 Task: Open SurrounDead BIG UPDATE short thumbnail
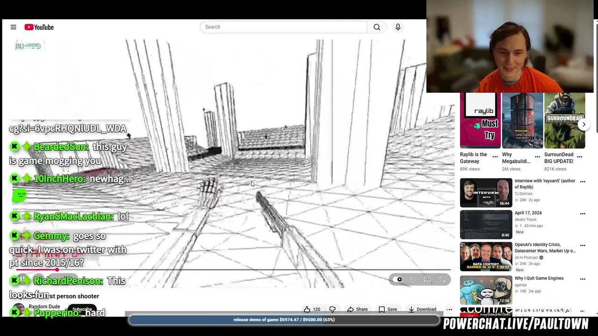tap(564, 120)
